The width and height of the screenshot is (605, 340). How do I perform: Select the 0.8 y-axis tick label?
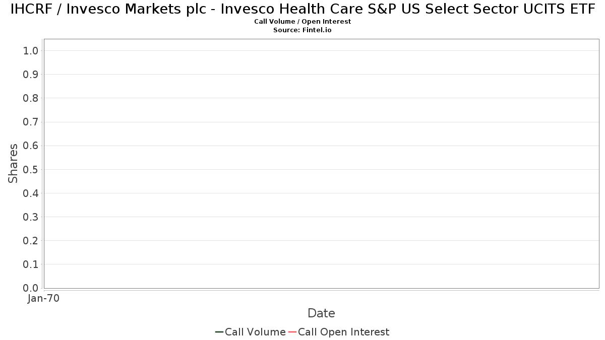[x=31, y=98]
